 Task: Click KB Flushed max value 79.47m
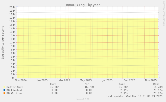tap(158, 90)
